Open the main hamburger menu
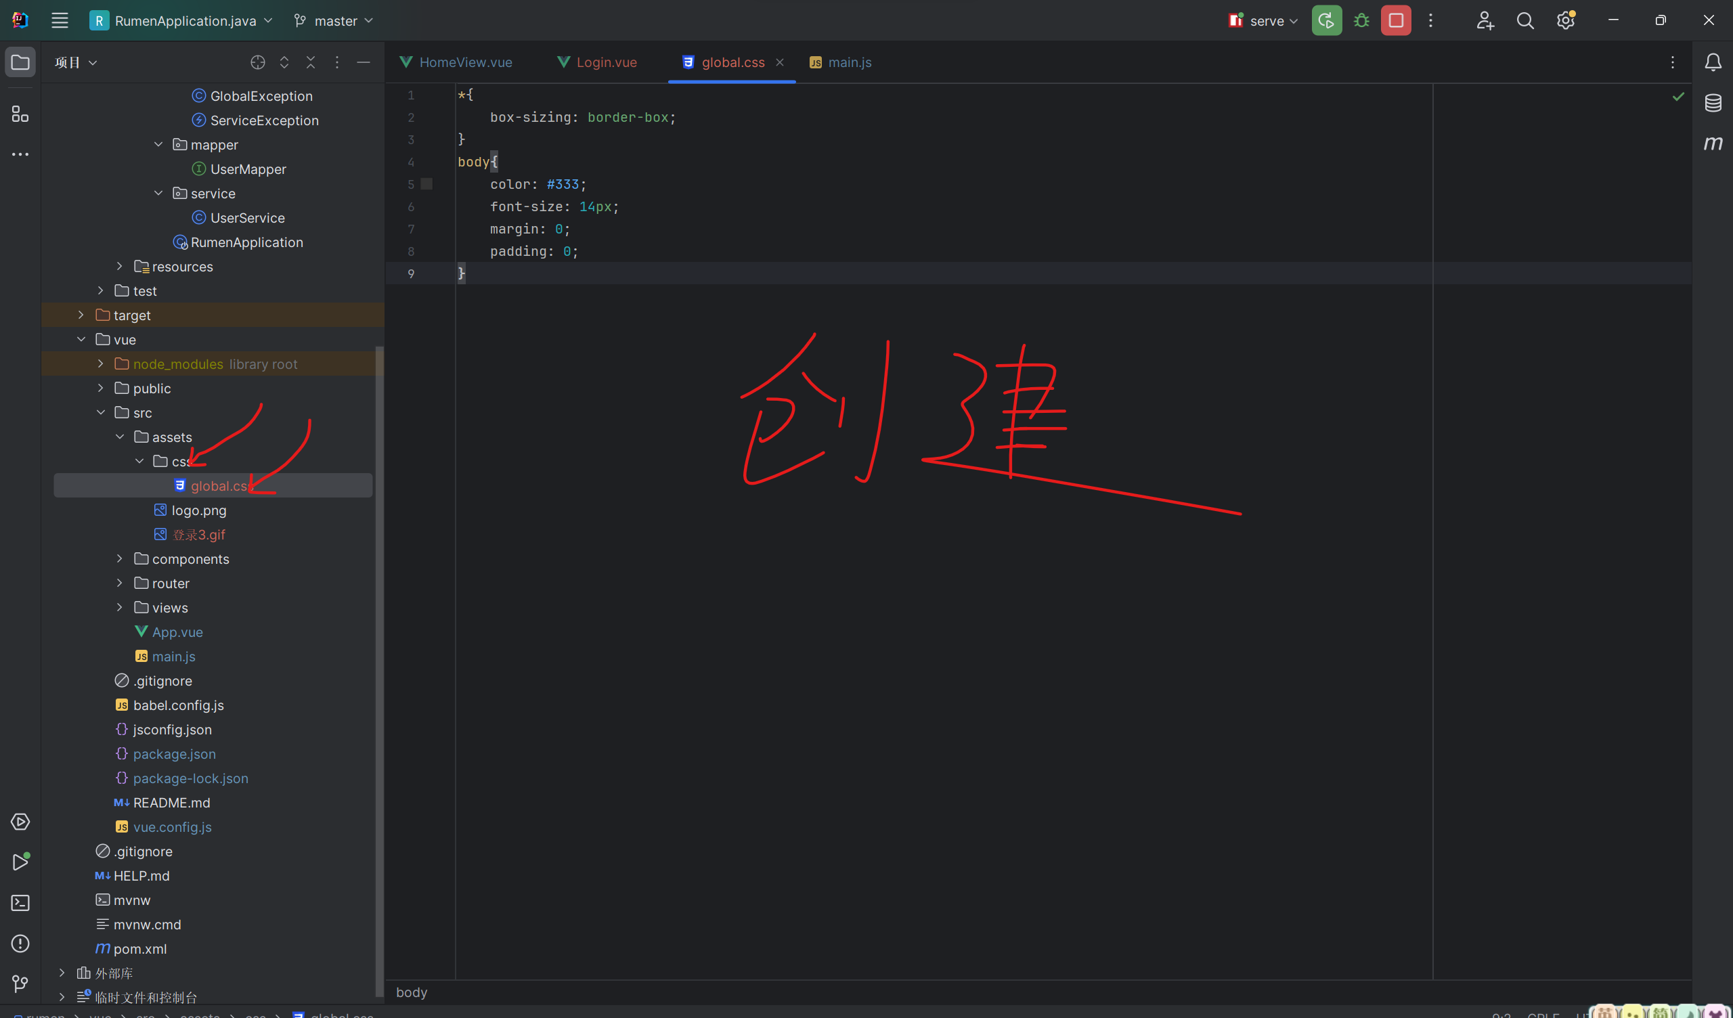This screenshot has height=1018, width=1733. click(x=59, y=20)
